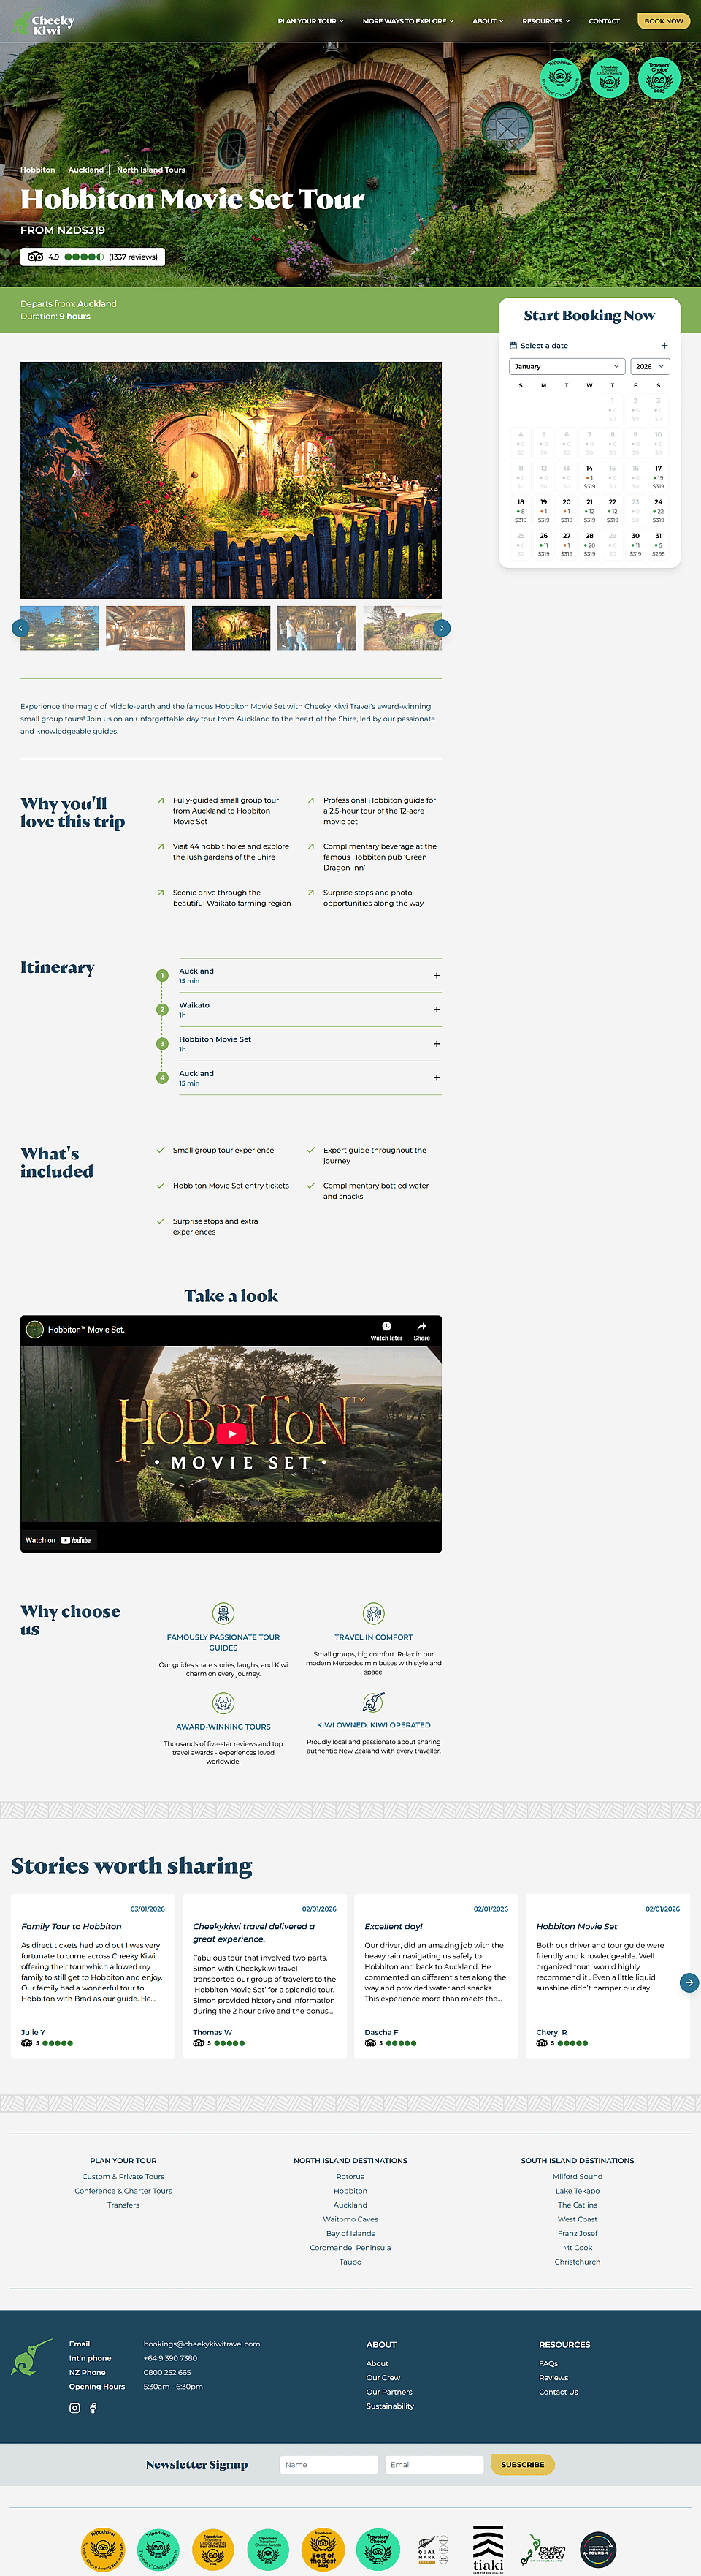Click the Travelers' Choice badge in hero
Screen dimensions: 701x2576
point(659,77)
